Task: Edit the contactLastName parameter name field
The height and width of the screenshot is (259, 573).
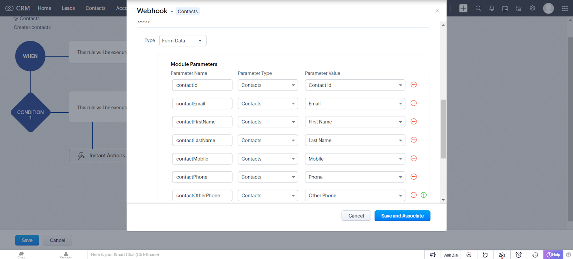Action: (x=202, y=140)
